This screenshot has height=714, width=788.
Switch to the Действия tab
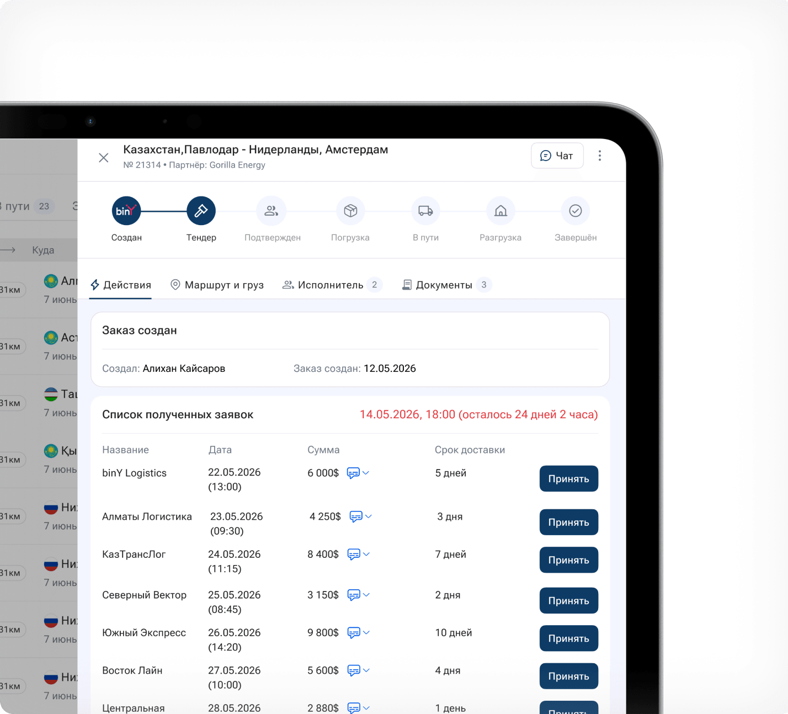120,285
